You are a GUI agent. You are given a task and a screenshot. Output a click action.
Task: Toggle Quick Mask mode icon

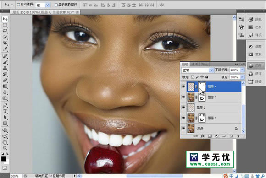5,167
